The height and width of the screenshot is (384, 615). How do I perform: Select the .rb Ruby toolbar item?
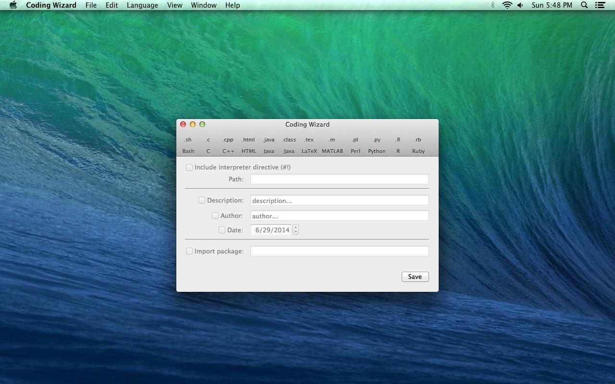pyautogui.click(x=418, y=145)
